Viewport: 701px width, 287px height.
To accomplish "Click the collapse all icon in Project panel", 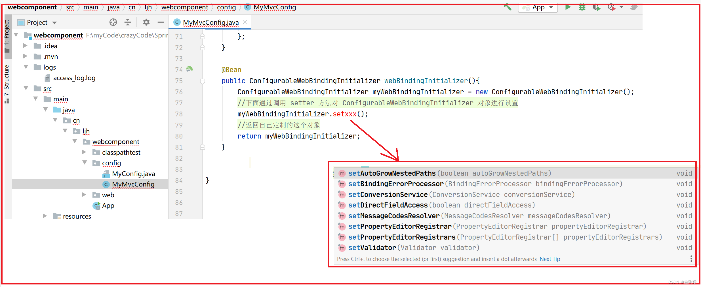I will tap(128, 22).
